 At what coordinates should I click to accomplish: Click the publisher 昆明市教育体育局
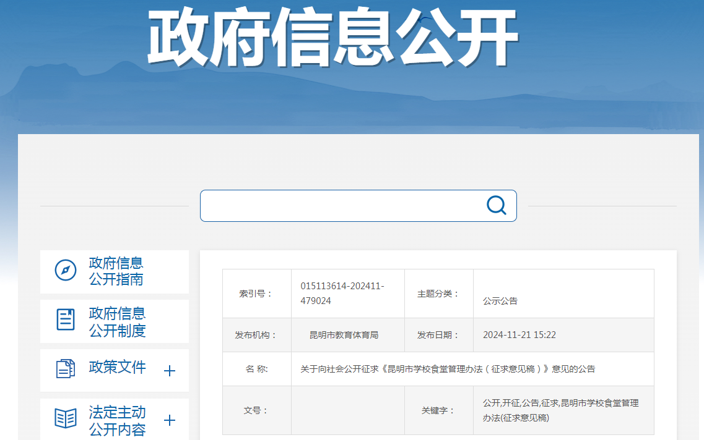pos(344,335)
